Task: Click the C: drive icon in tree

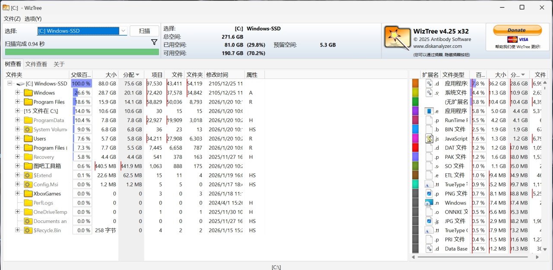Action: pyautogui.click(x=20, y=84)
